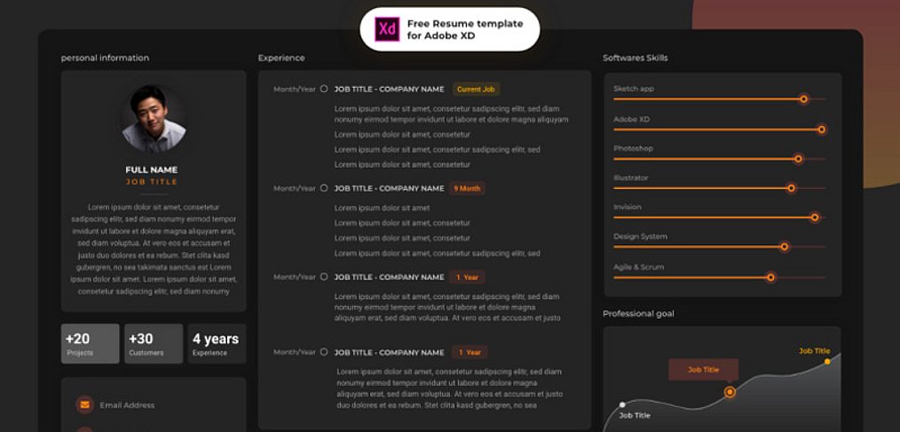Click the Adobe XD logo icon

[x=387, y=29]
